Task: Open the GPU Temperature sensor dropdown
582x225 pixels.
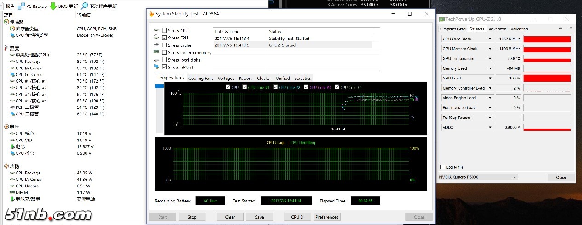Action: (490, 59)
